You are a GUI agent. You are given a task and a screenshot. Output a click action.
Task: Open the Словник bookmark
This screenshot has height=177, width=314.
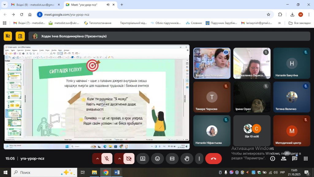(x=193, y=23)
